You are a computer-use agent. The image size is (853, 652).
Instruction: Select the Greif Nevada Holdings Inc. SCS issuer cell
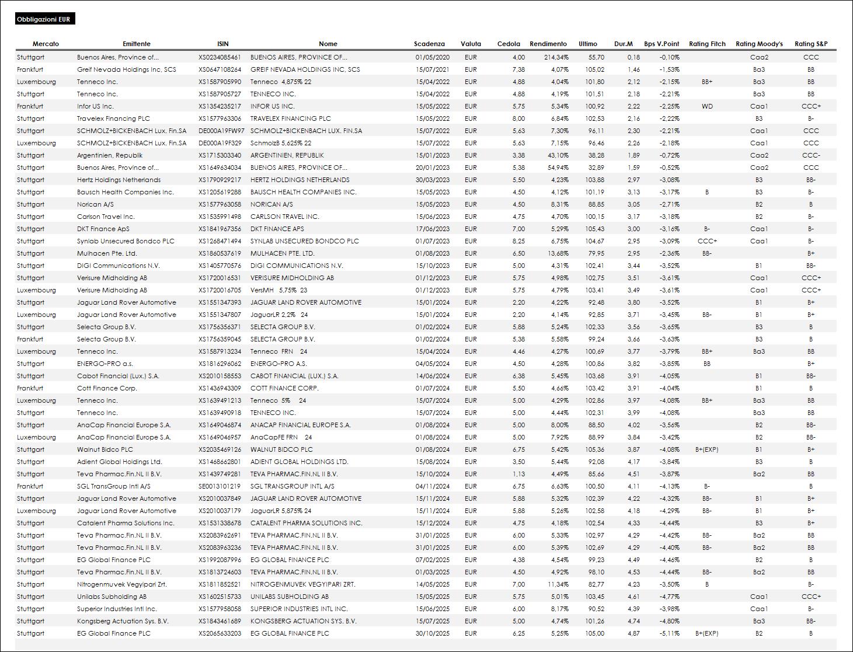pyautogui.click(x=127, y=69)
